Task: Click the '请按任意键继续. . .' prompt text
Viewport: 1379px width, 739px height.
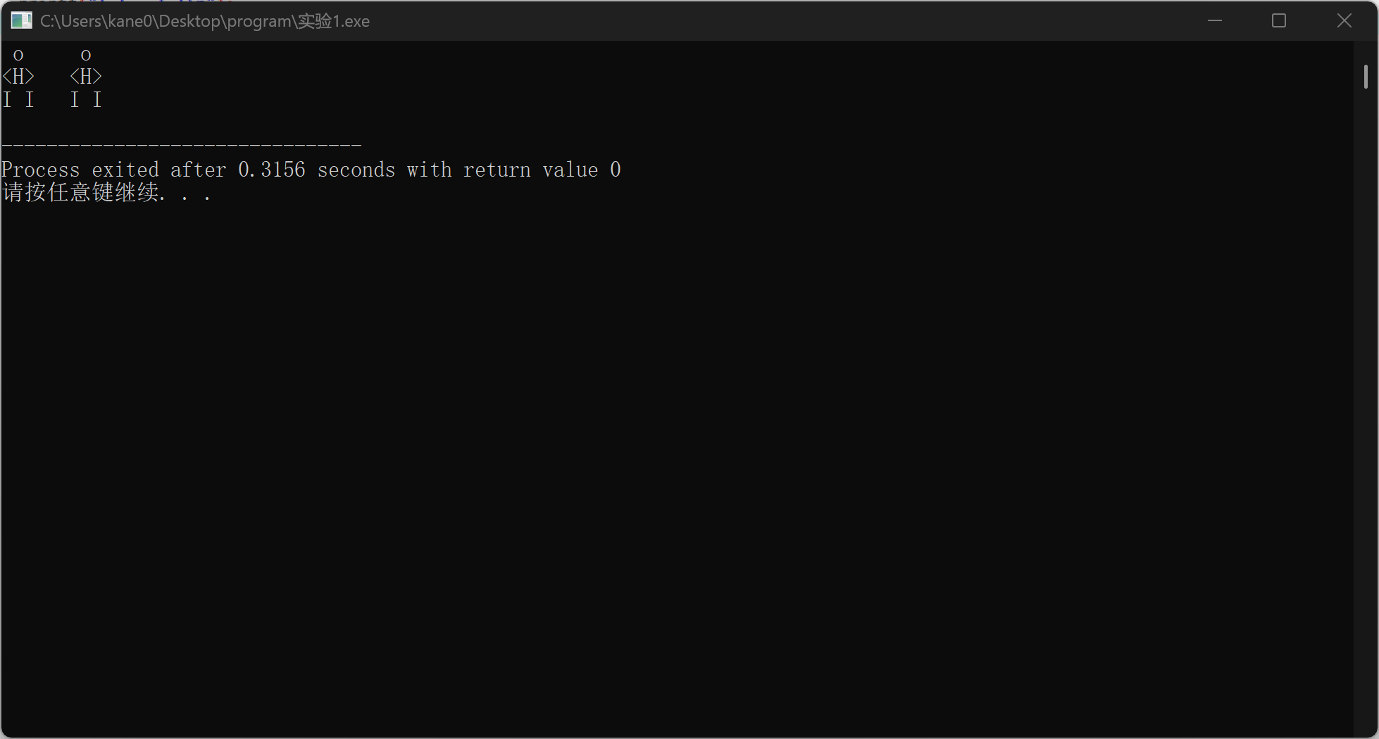Action: pos(106,192)
